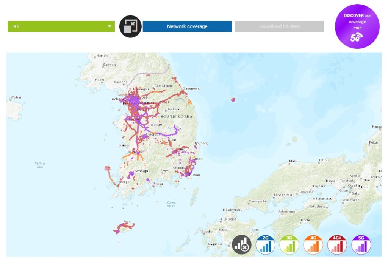This screenshot has width=388, height=258.
Task: Switch to Network coverage tab
Action: coord(187,26)
